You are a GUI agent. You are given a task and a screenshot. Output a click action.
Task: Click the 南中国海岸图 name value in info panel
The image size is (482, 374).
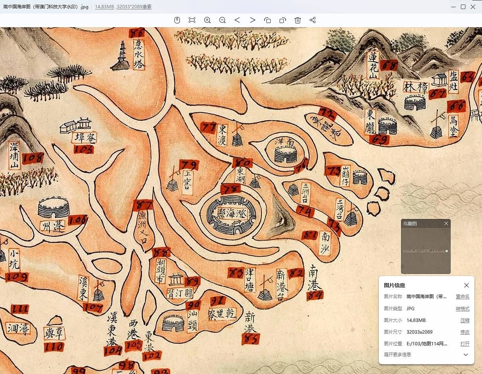pos(427,297)
